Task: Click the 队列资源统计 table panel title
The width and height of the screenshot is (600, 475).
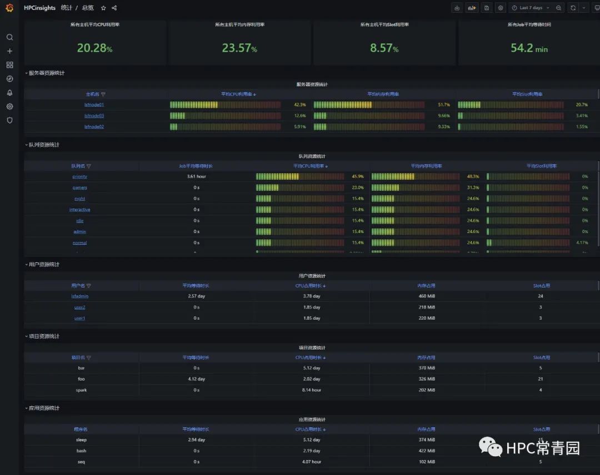Action: 312,156
